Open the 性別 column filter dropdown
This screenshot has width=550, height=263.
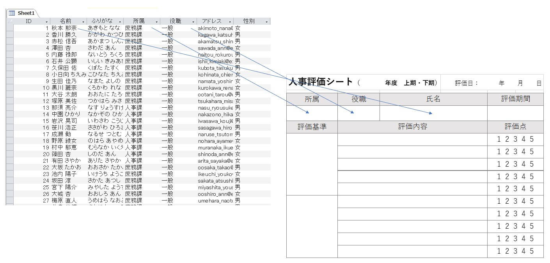(266, 21)
